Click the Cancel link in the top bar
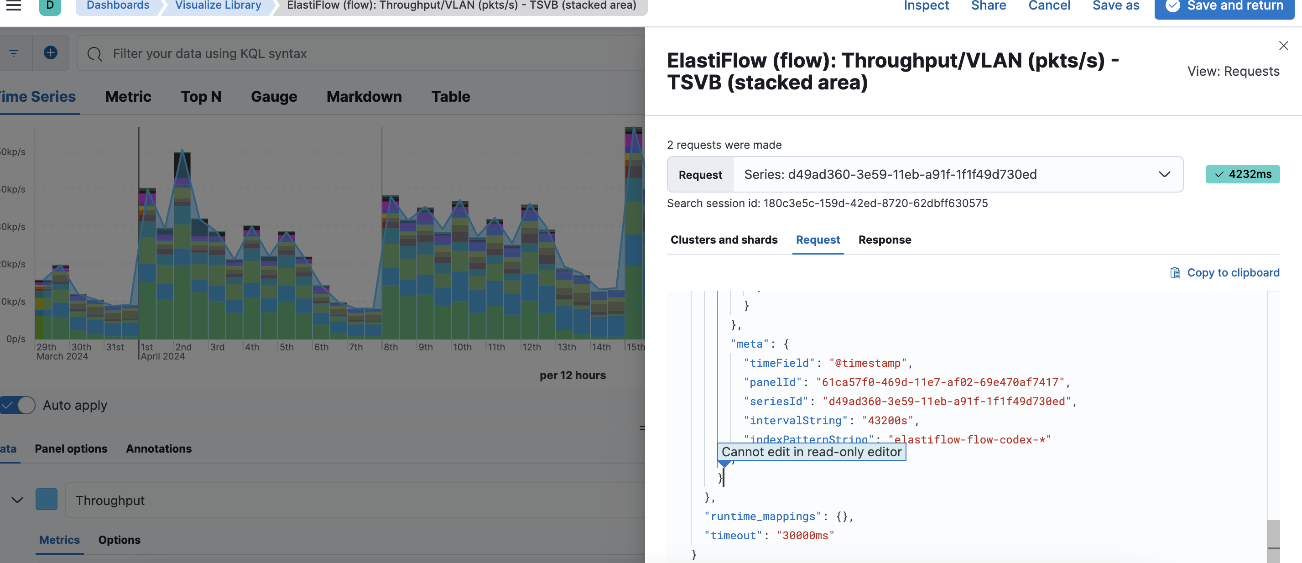The height and width of the screenshot is (563, 1302). click(1049, 6)
